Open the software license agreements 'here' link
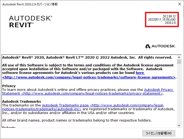Viewport: 184px width, 139px height. 140,73
